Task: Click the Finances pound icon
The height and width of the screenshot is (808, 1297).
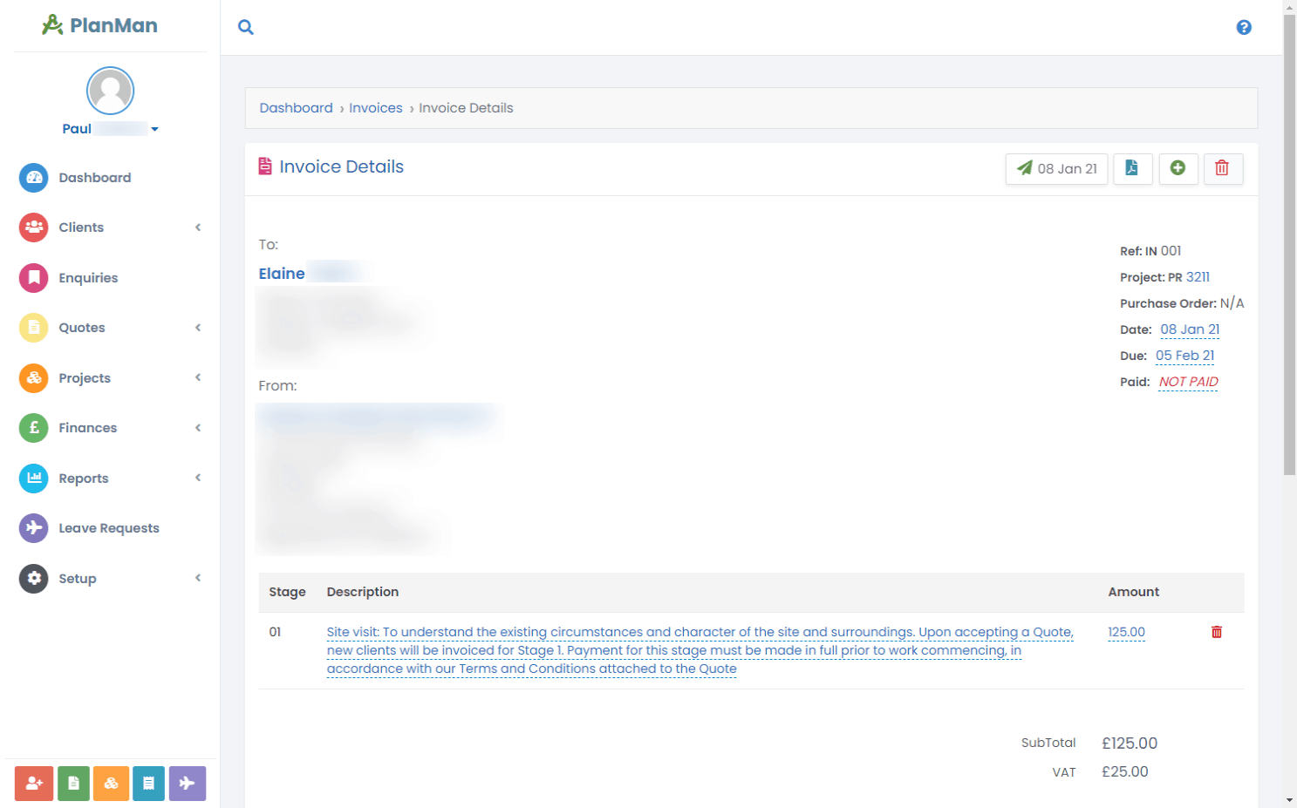Action: point(34,428)
